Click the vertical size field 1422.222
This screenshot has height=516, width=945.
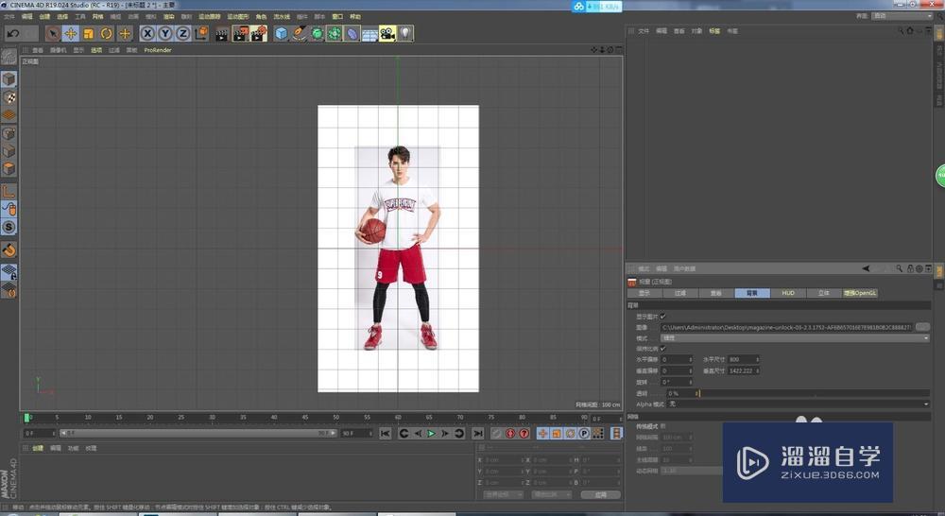[742, 370]
